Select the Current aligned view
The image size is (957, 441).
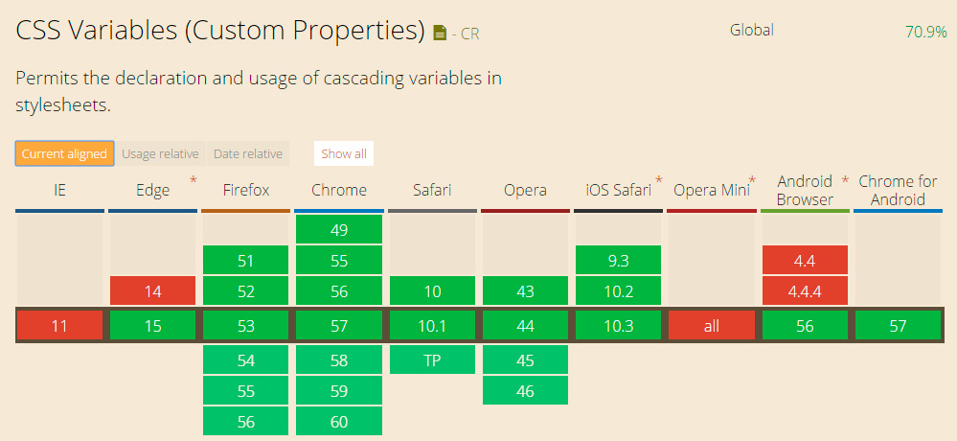65,153
